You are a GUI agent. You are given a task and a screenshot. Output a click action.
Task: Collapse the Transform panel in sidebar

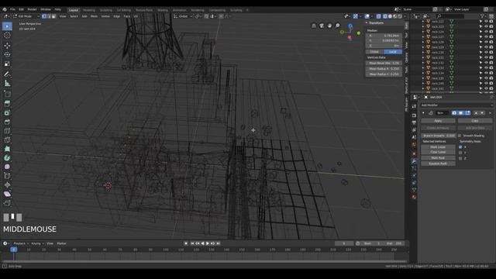pyautogui.click(x=367, y=22)
